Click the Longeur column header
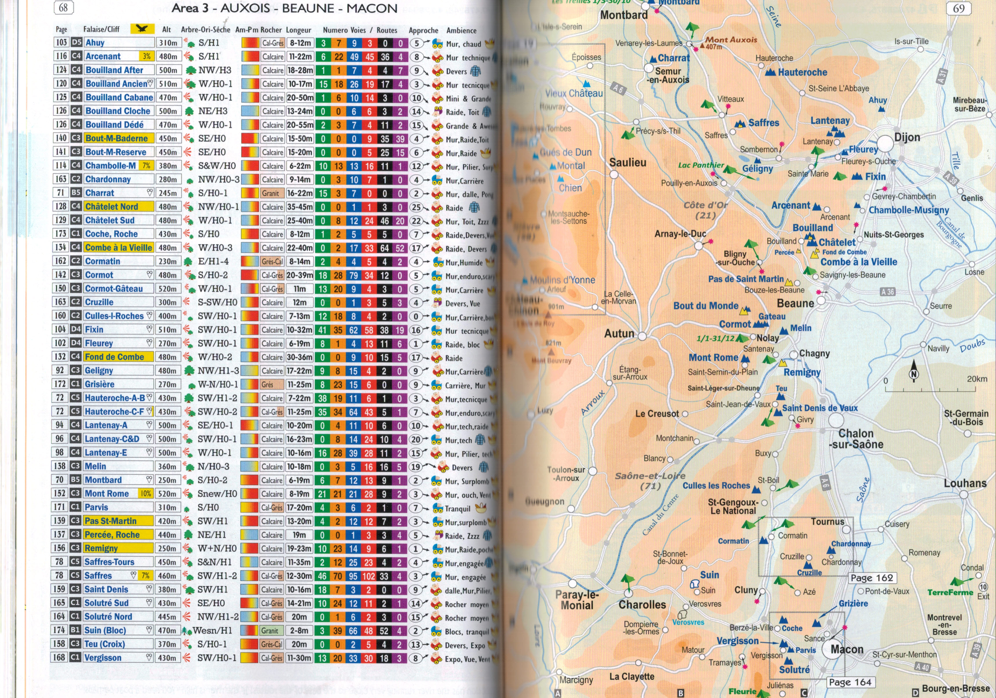996x698 pixels. pyautogui.click(x=298, y=30)
